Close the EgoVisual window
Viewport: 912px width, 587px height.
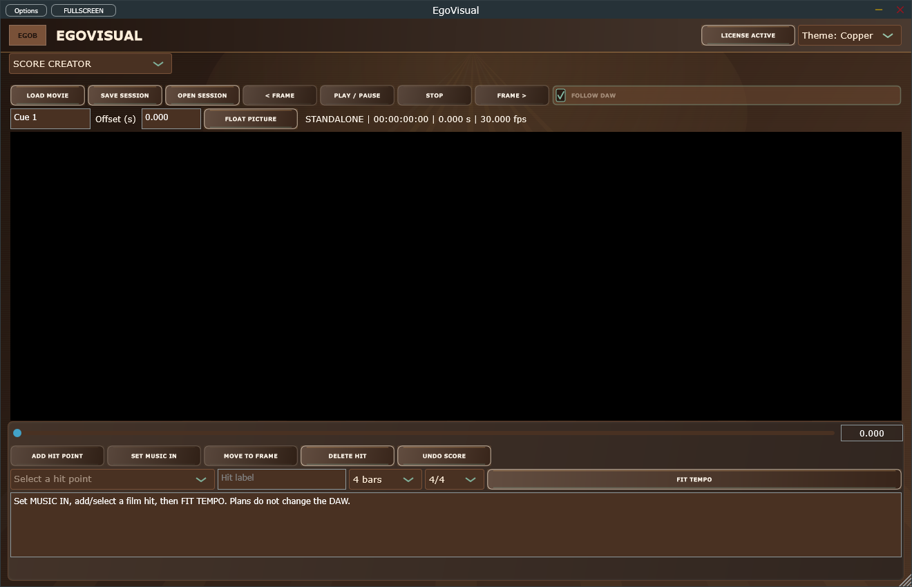click(900, 10)
